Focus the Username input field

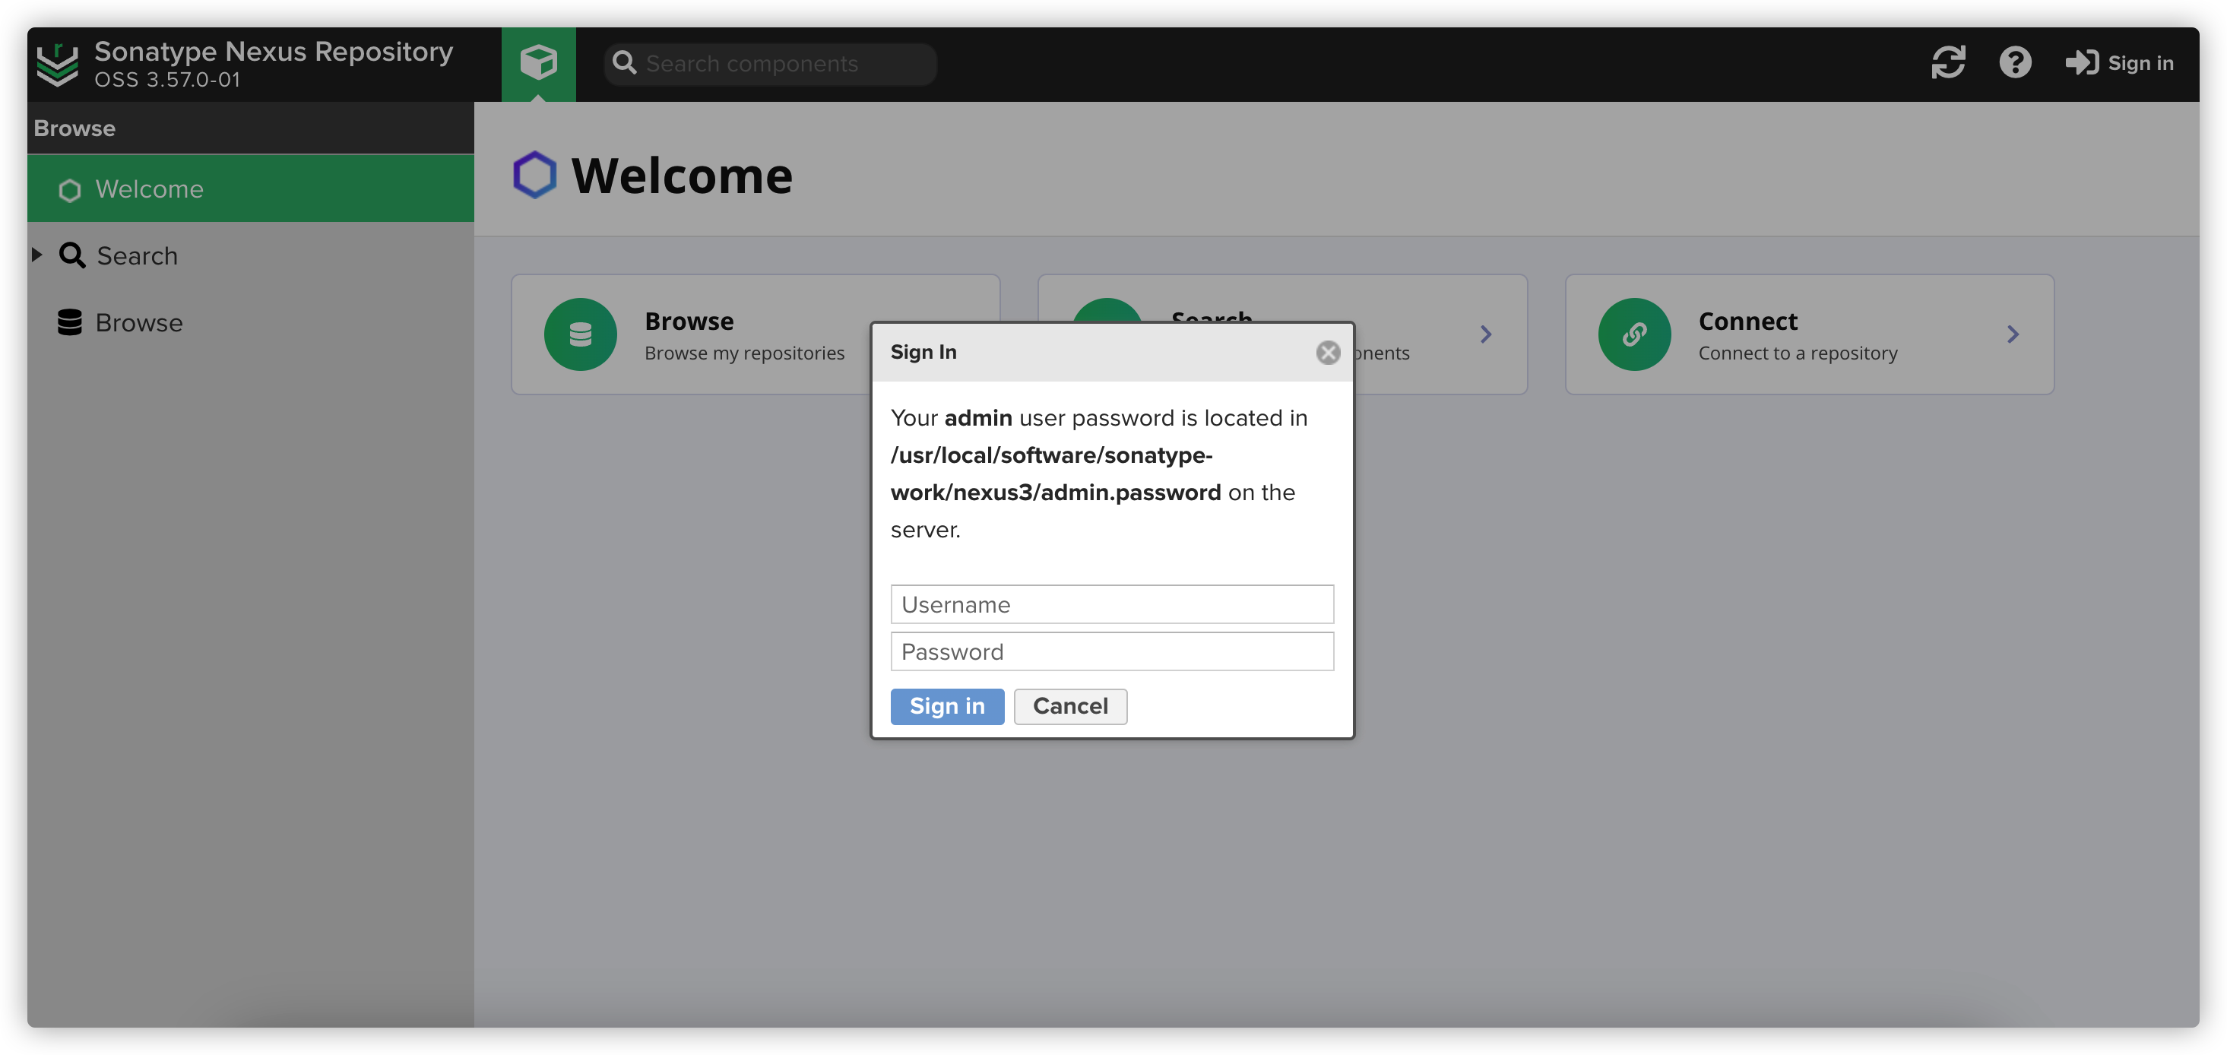tap(1111, 604)
